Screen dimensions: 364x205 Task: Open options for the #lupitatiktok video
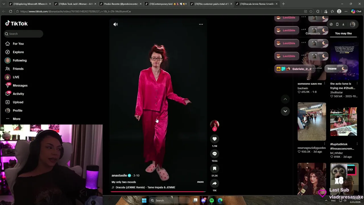(357, 144)
